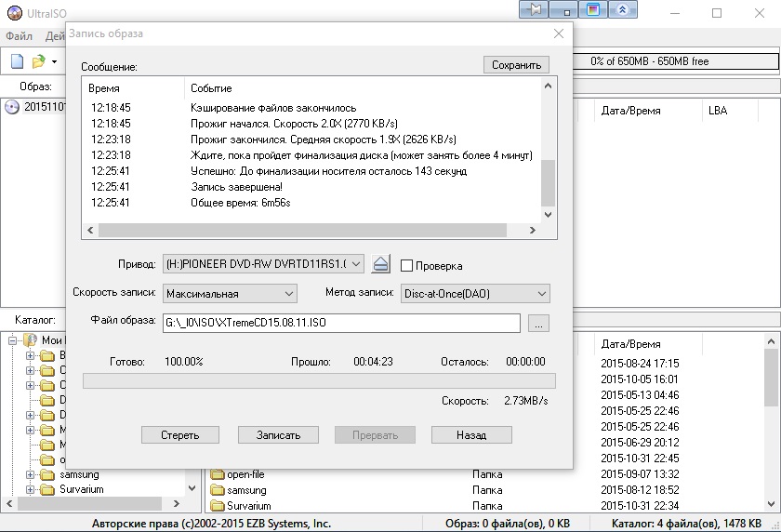
Task: Click the small square title bar widget
Action: (x=563, y=9)
